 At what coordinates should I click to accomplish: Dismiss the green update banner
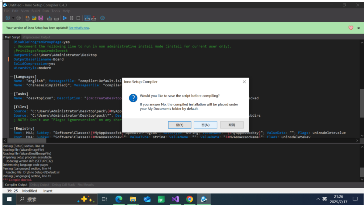pos(358,28)
